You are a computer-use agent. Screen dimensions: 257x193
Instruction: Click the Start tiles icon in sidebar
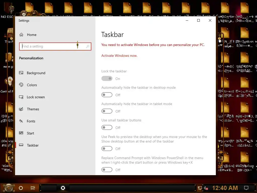[21, 133]
